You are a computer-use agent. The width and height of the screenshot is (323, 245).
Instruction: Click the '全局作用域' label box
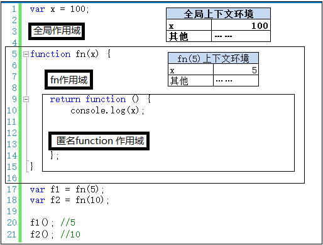(57, 31)
